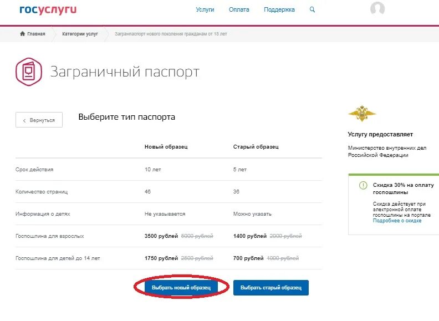
Task: Click the Ministry of Internal Affairs emblem
Action: (362, 114)
